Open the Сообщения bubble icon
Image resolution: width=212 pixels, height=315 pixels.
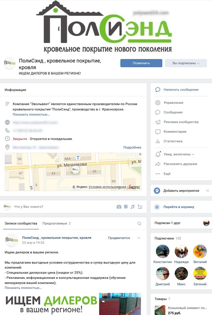pos(158,112)
